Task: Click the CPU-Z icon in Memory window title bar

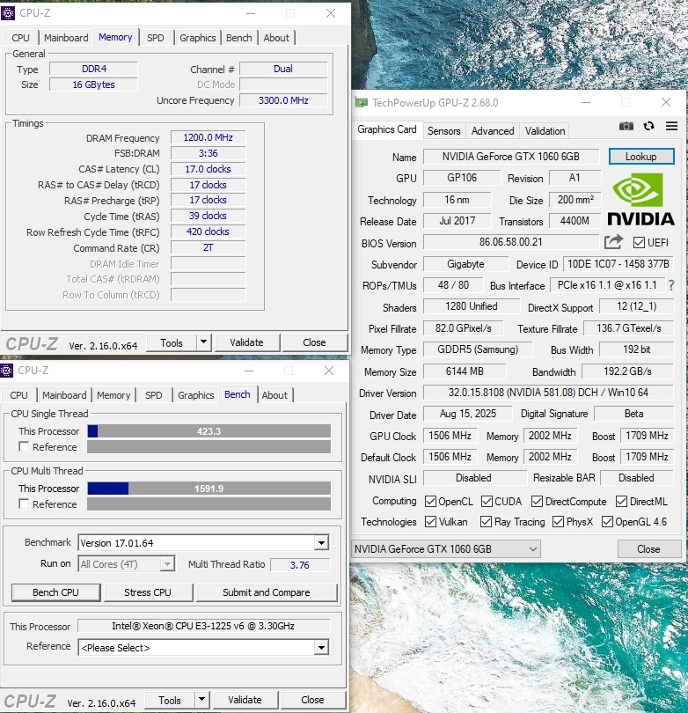Action: 9,14
